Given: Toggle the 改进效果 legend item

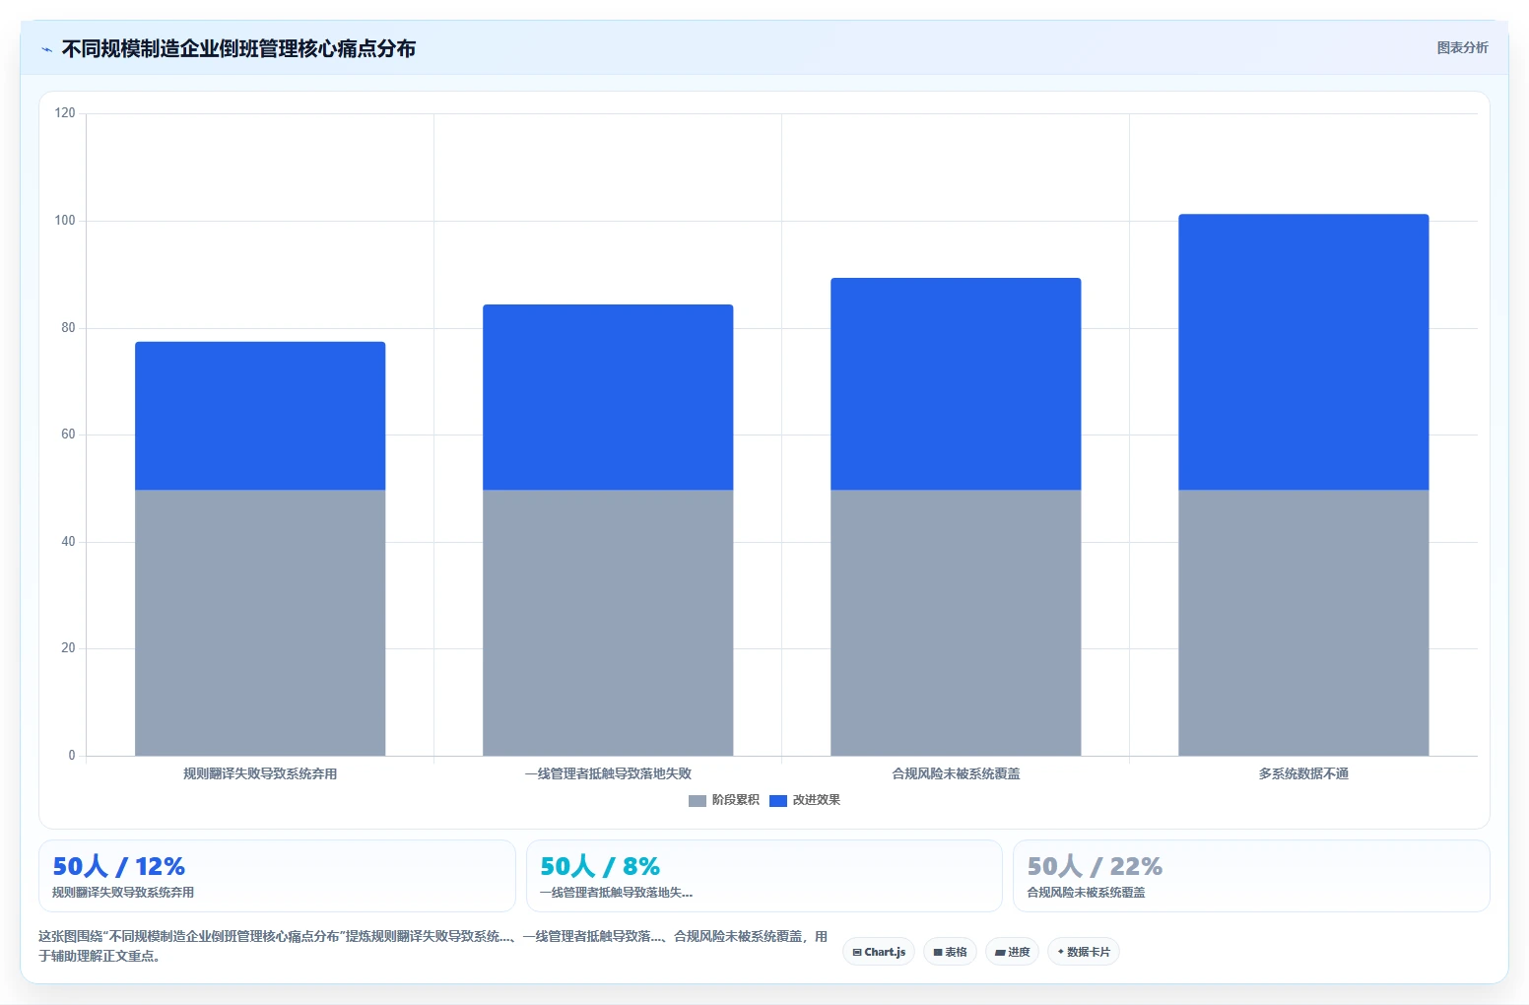Looking at the screenshot, I should 805,800.
